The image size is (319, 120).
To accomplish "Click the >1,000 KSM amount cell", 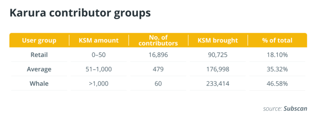I will [x=99, y=84].
